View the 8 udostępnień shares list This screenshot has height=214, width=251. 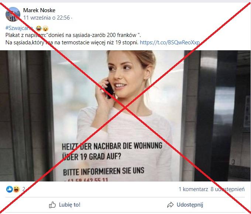click(228, 189)
